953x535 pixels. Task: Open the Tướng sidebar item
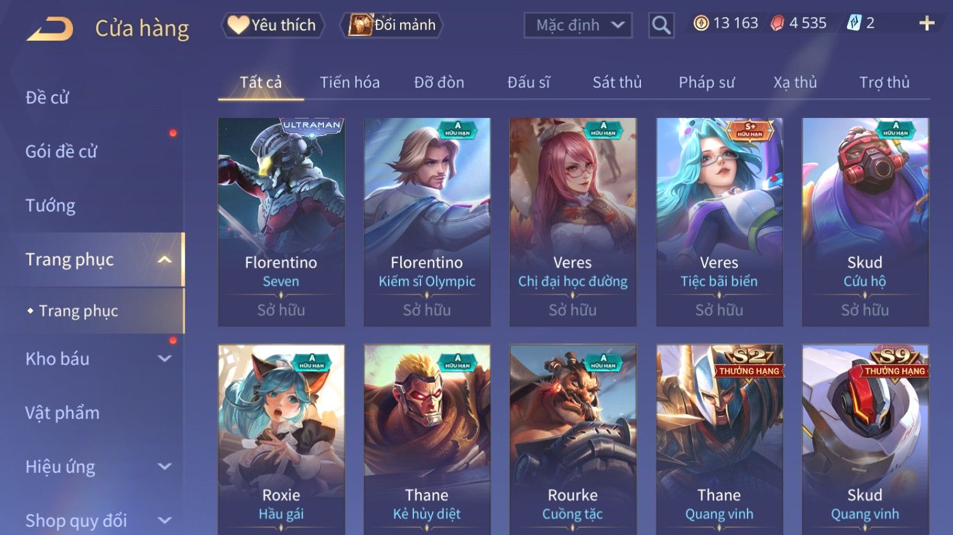pyautogui.click(x=50, y=205)
